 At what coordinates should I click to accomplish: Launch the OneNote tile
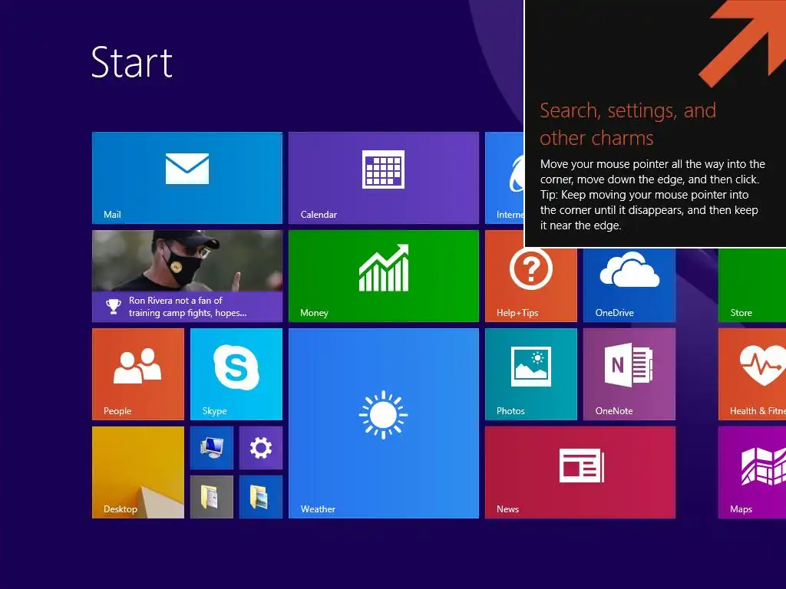[x=629, y=374]
